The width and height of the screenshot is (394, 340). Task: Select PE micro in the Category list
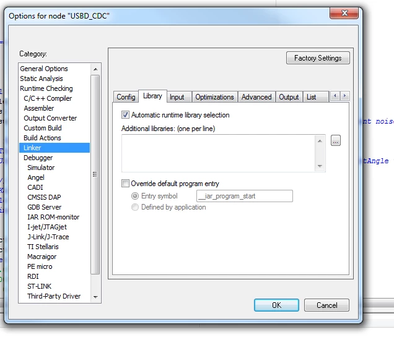[55, 266]
